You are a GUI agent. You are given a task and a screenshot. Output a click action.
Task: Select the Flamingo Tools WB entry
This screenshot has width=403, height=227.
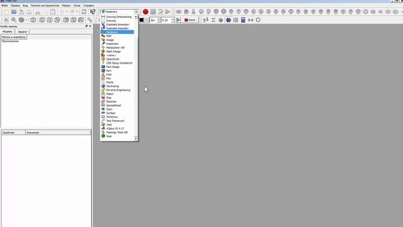(x=117, y=132)
